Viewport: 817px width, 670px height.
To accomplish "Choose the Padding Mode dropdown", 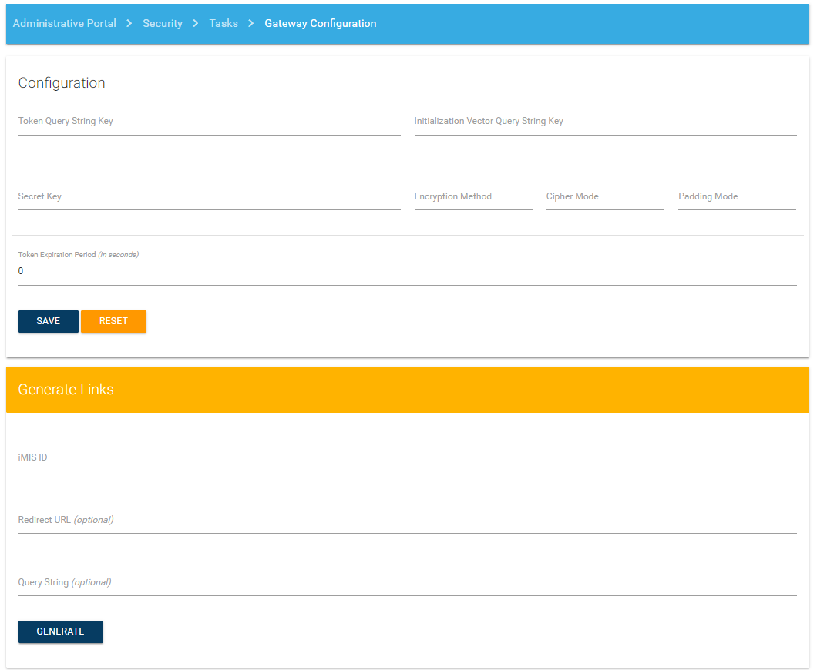I will (x=737, y=197).
